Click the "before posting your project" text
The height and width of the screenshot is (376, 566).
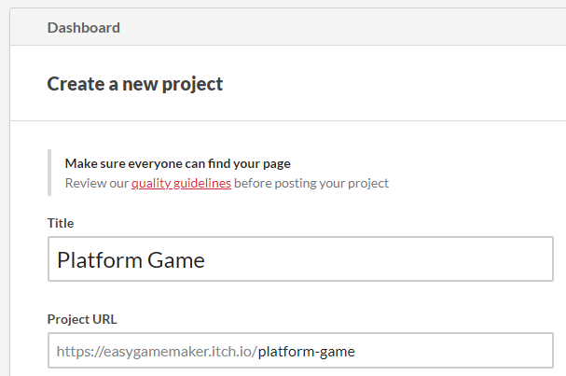coord(311,183)
